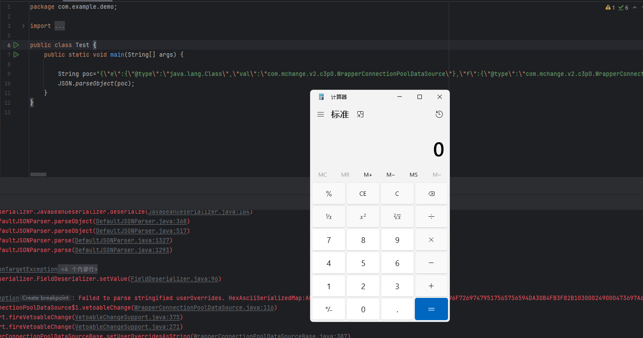Click the square root button
Viewport: 643px width, 338px height.
tap(397, 217)
